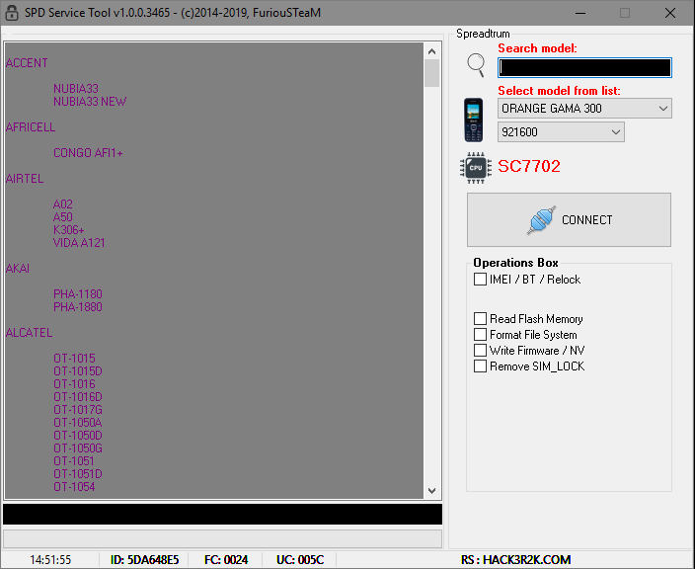Select the A50 model entry

coord(62,217)
